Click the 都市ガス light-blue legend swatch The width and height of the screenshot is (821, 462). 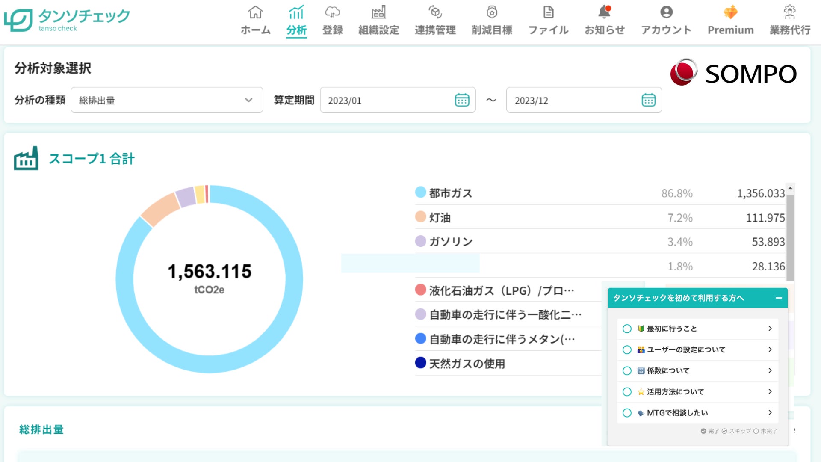(x=420, y=192)
